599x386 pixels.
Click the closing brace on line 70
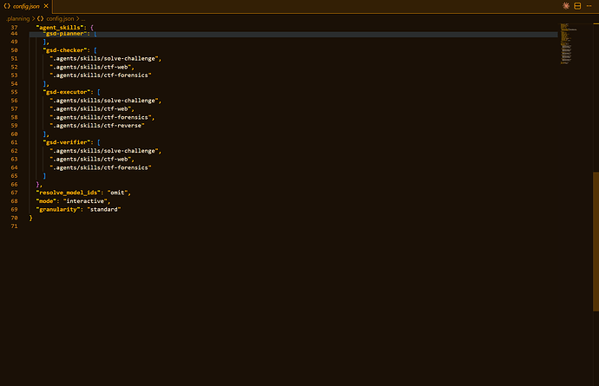(x=31, y=218)
